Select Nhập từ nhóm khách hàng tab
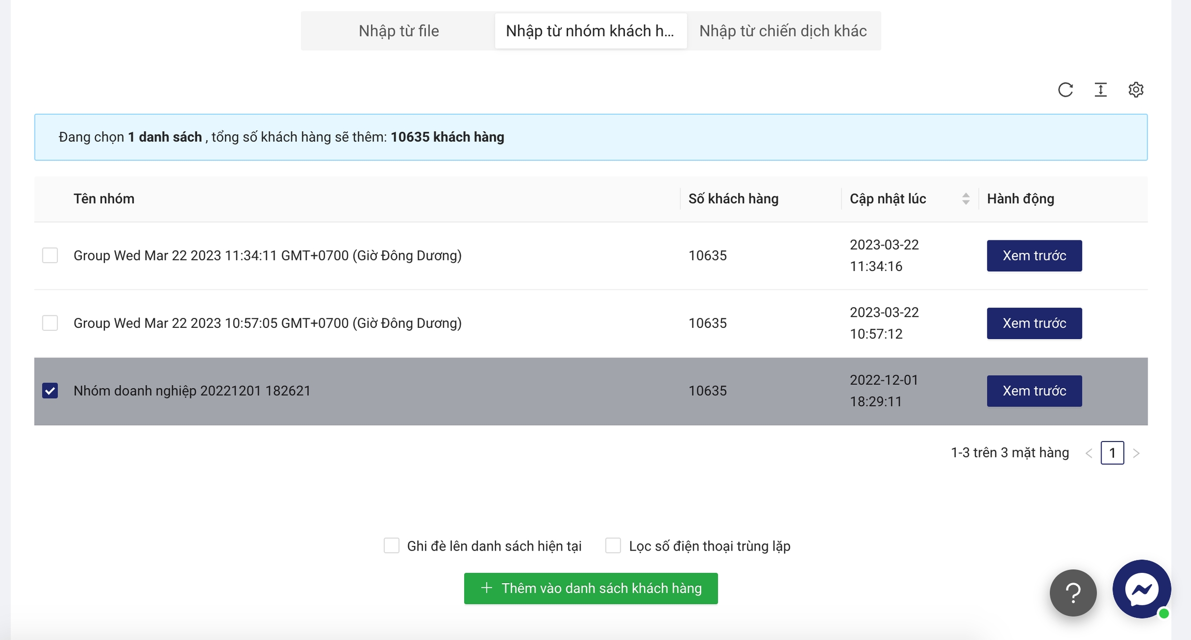This screenshot has width=1191, height=640. (590, 31)
